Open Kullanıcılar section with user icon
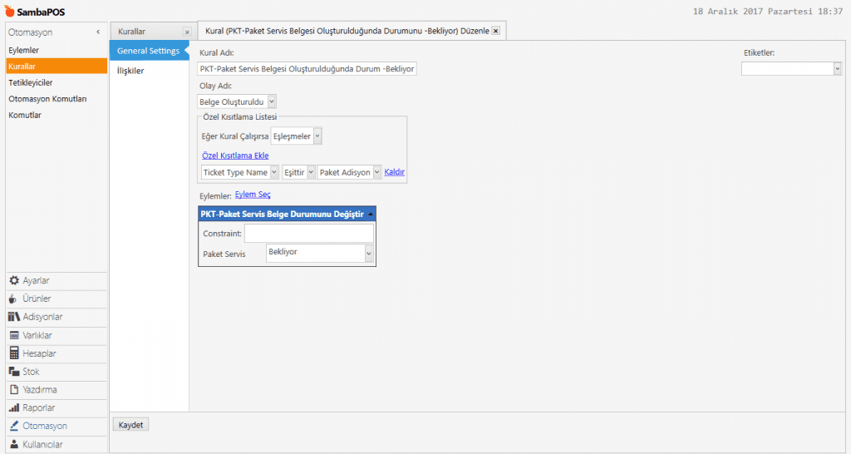This screenshot has width=851, height=454. click(42, 444)
